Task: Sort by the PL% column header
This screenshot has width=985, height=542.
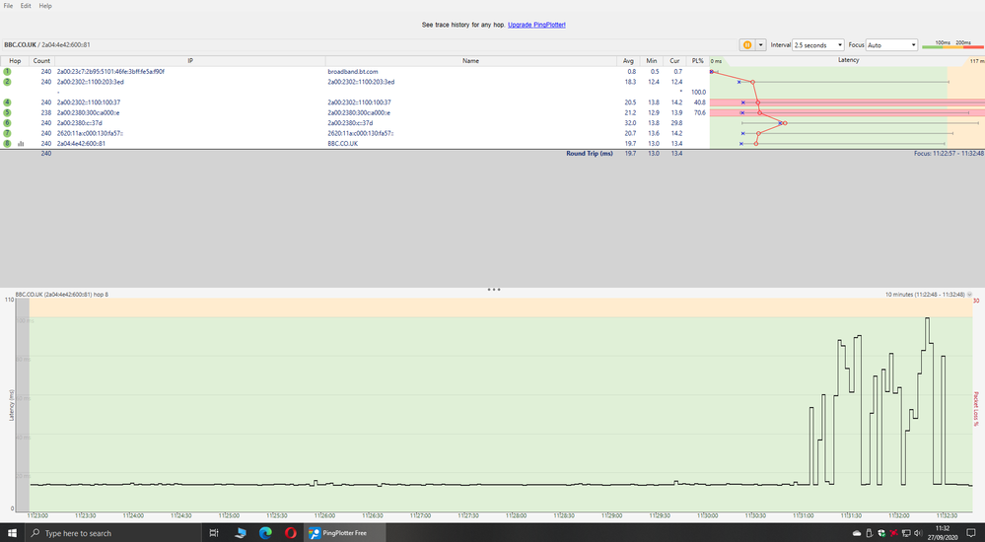Action: pyautogui.click(x=698, y=60)
